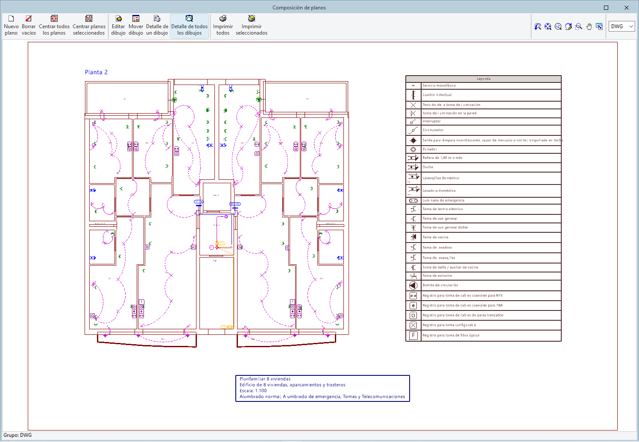Open the Editar dibujo tool

[x=118, y=26]
